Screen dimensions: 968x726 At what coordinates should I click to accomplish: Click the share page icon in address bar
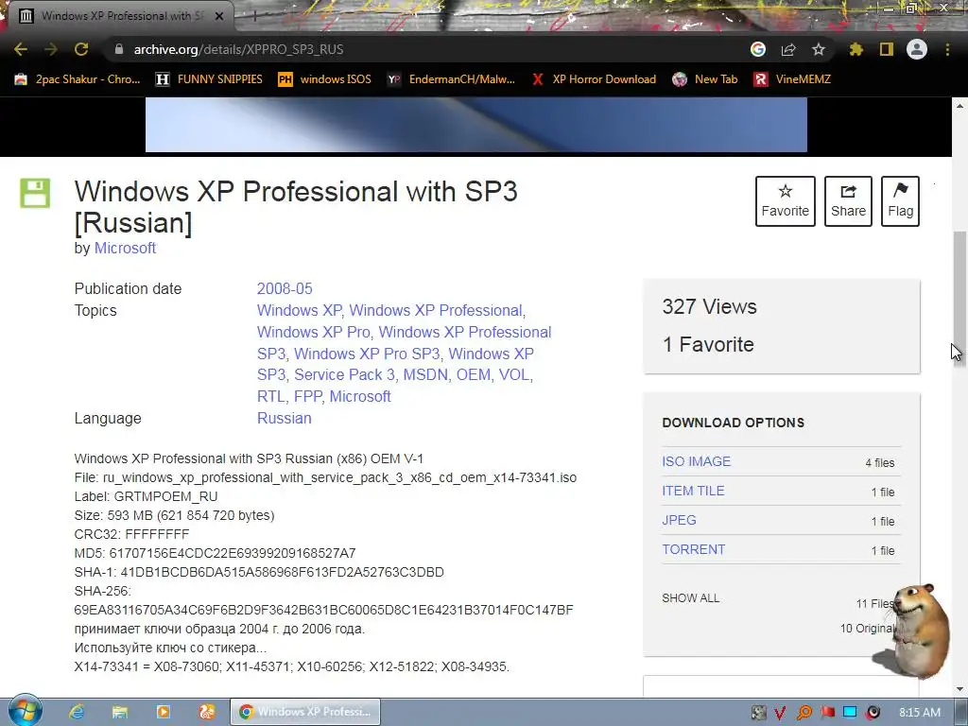[788, 49]
